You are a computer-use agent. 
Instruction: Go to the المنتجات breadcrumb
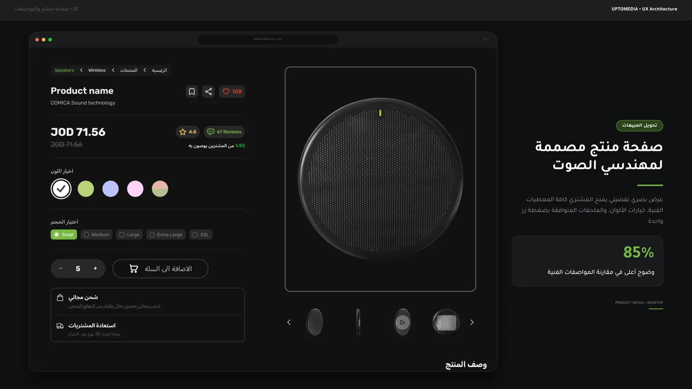point(128,70)
